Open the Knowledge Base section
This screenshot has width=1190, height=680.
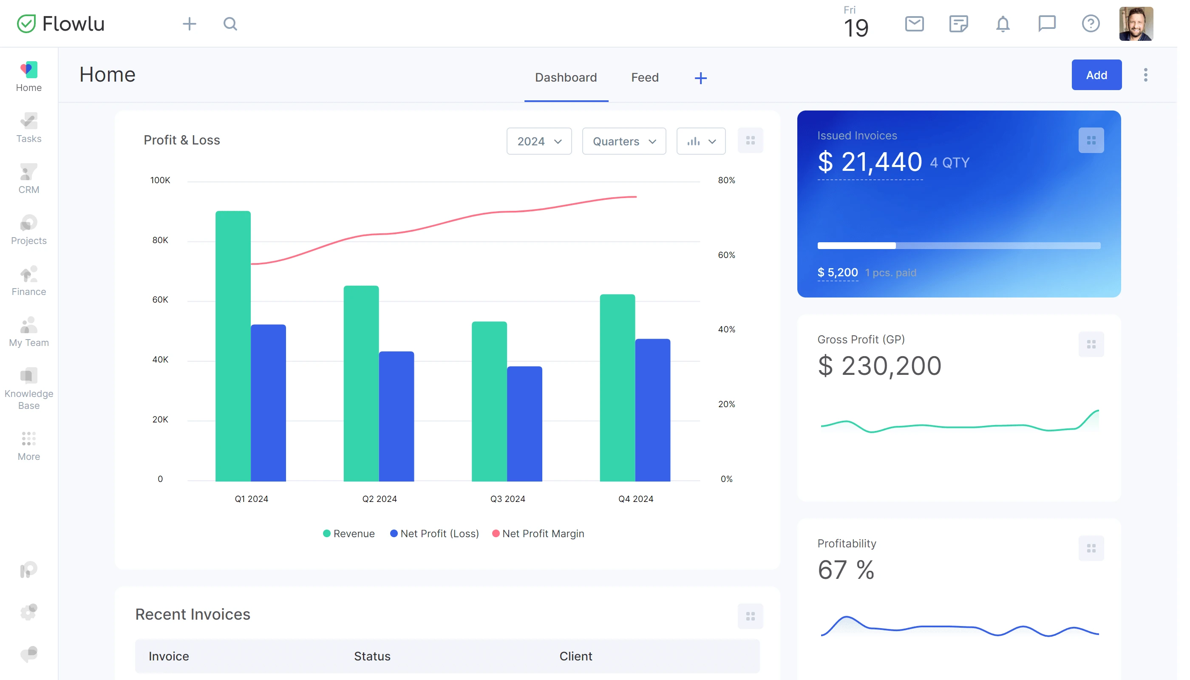tap(28, 386)
